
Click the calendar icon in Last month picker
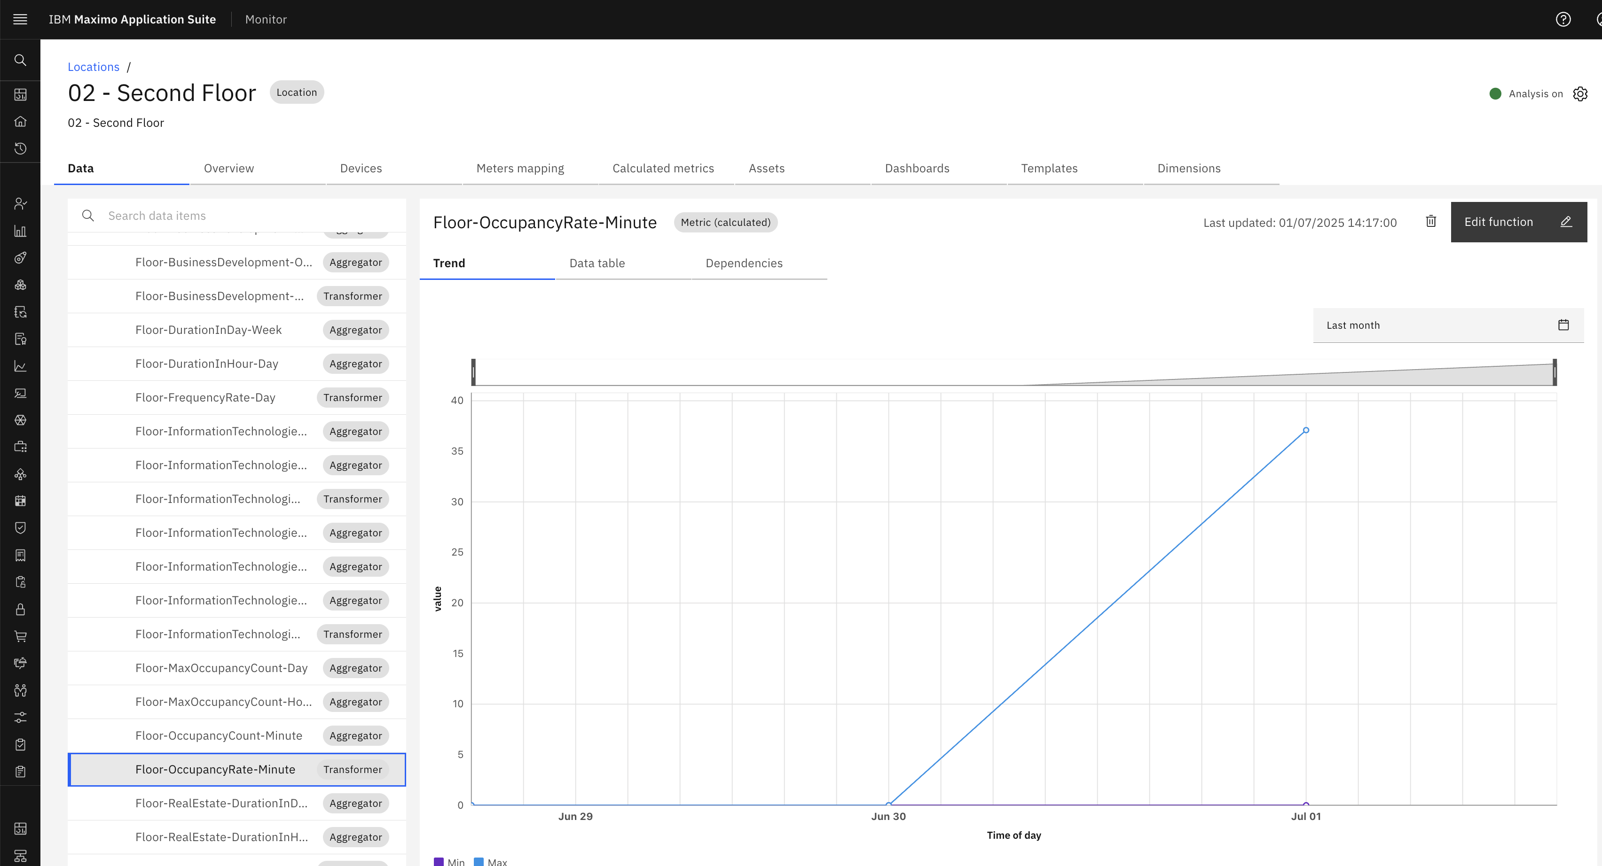click(x=1563, y=325)
